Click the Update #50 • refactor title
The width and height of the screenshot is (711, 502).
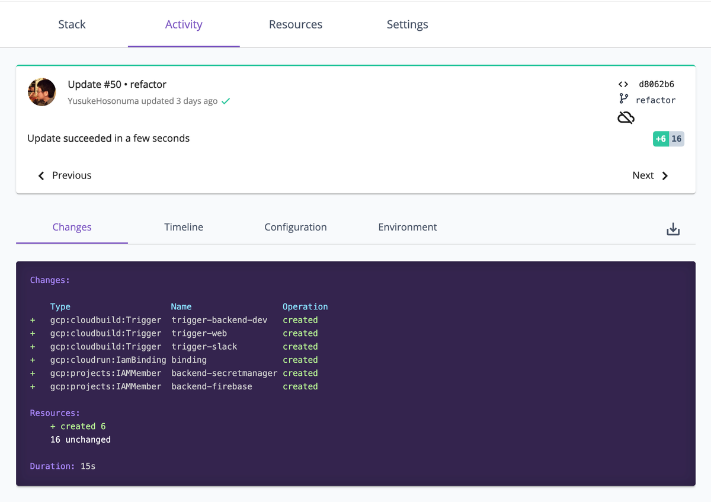tap(117, 84)
